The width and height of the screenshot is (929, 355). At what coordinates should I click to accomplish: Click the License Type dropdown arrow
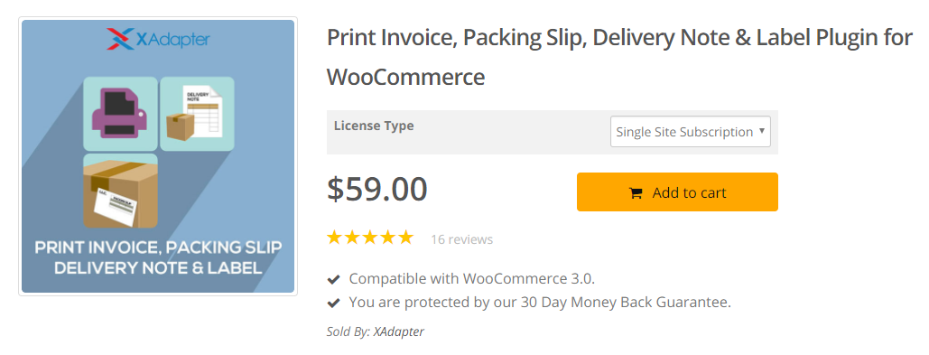tap(762, 131)
